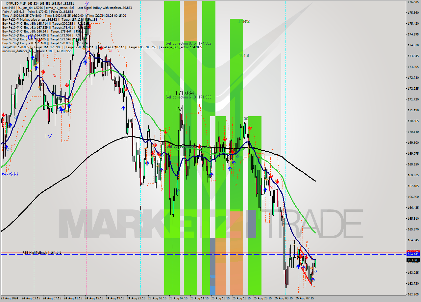Click the 166.960 price axis label
The height and width of the screenshot is (302, 421).
click(413, 197)
